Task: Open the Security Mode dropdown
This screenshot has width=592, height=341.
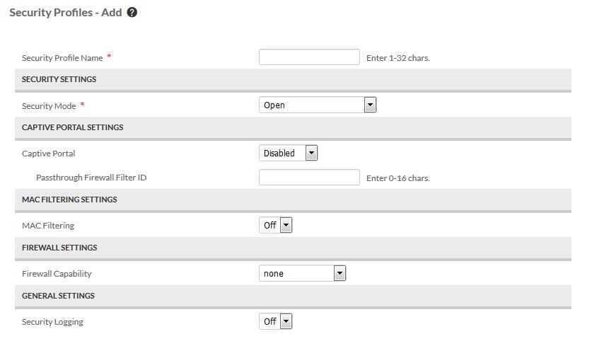Action: coord(318,105)
